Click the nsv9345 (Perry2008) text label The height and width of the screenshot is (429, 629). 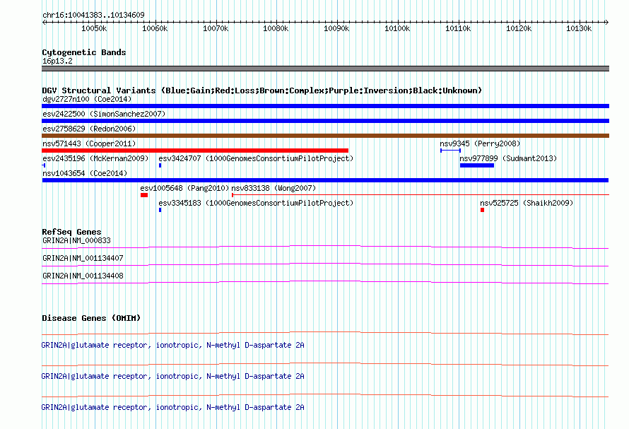click(x=480, y=143)
